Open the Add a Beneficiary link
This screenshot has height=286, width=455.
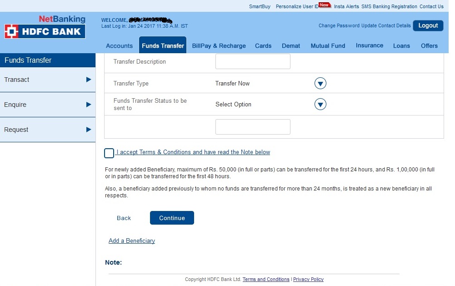pos(132,241)
